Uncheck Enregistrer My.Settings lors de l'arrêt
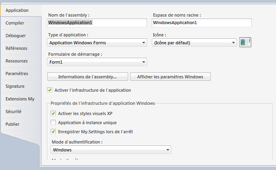Screen dimensions: 276x170 click(x=53, y=131)
